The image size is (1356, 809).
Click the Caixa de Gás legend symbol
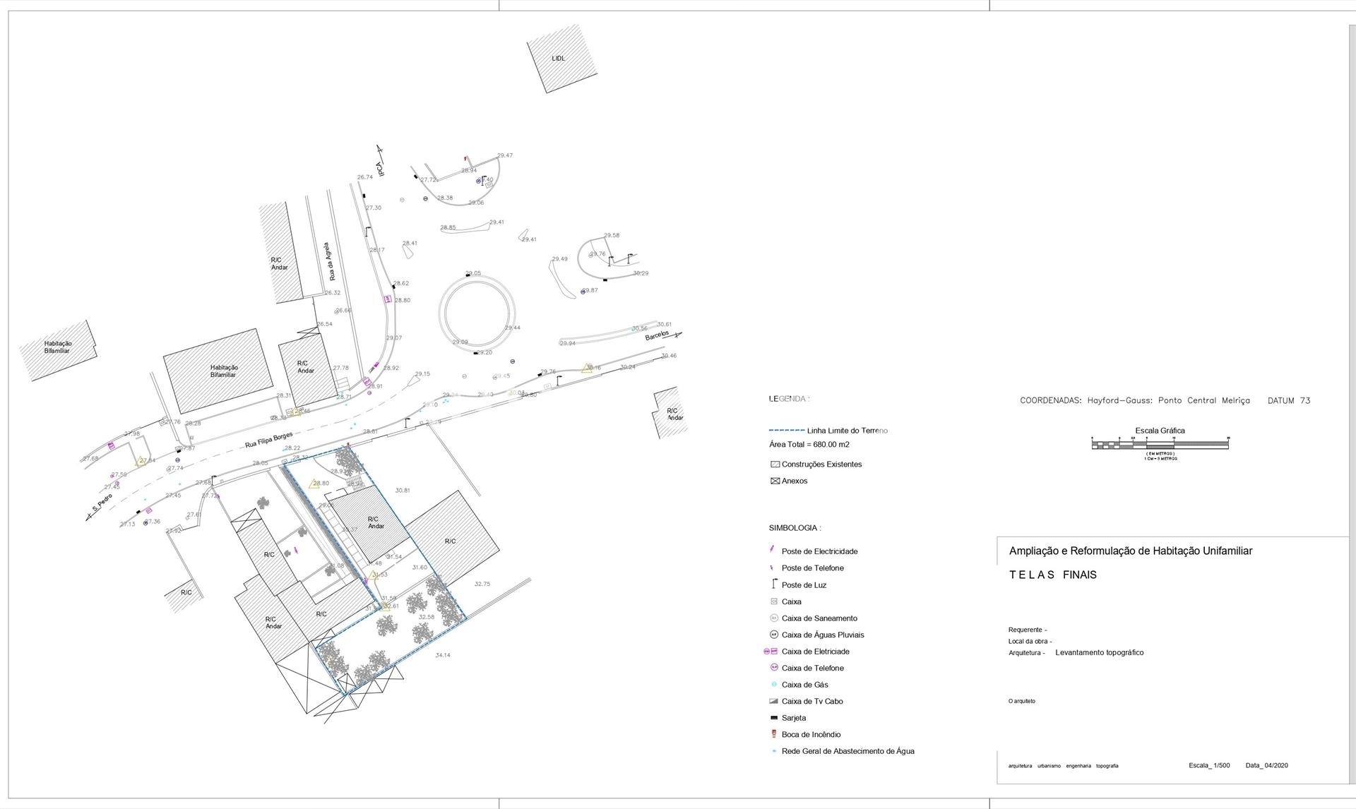[x=774, y=685]
